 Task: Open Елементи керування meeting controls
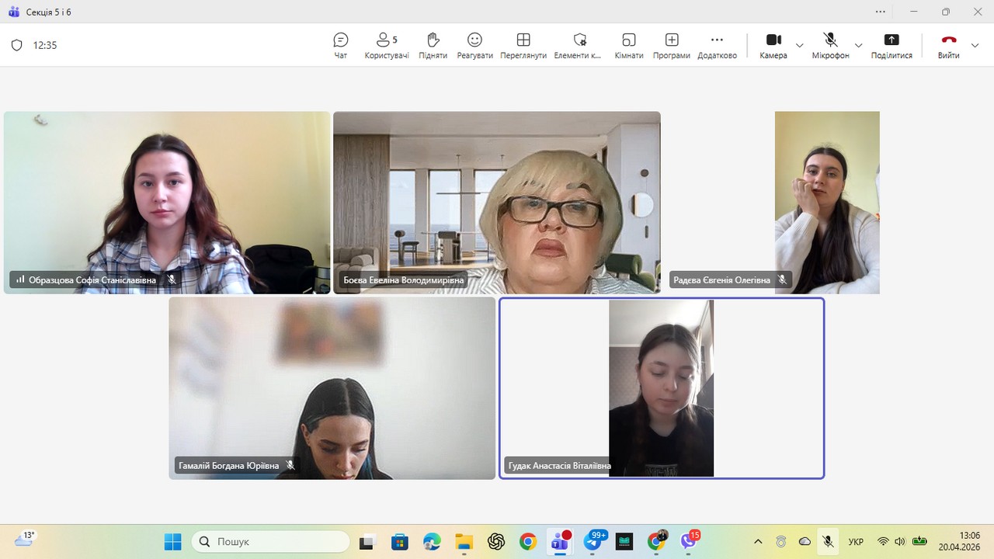578,45
